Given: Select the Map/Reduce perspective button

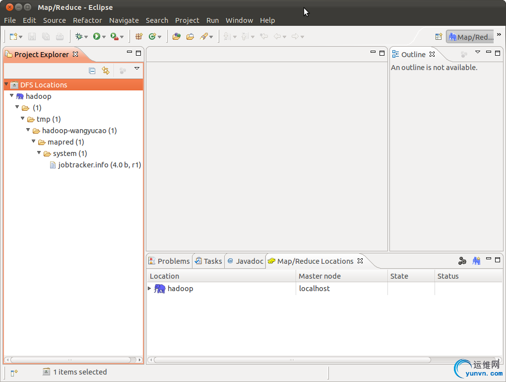Looking at the screenshot, I should (471, 37).
